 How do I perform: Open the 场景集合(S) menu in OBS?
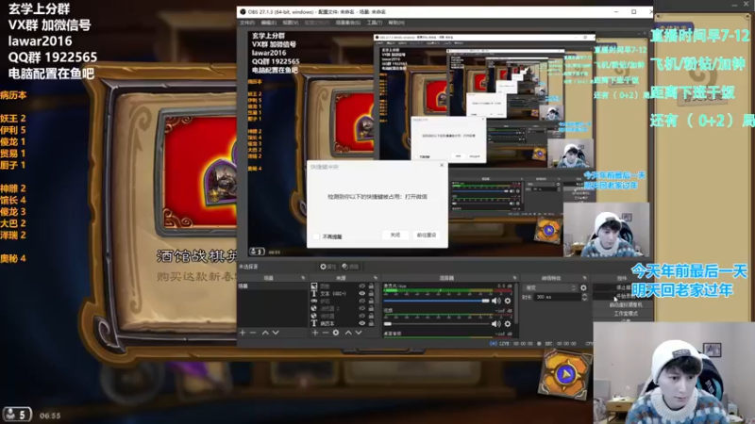coord(347,23)
